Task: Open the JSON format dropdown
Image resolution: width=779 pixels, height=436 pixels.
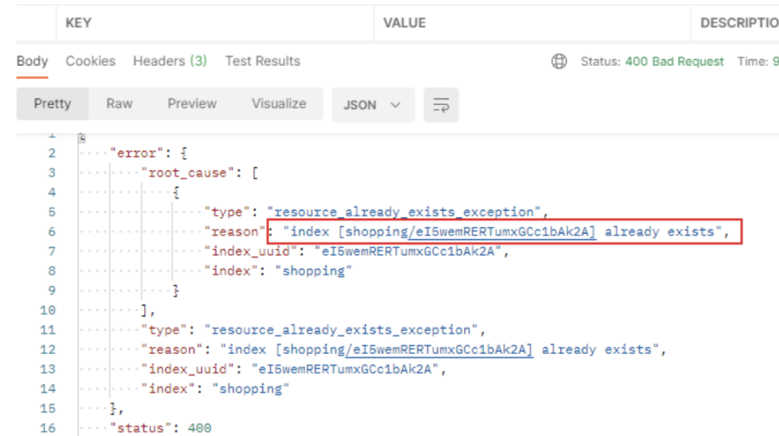Action: tap(373, 105)
